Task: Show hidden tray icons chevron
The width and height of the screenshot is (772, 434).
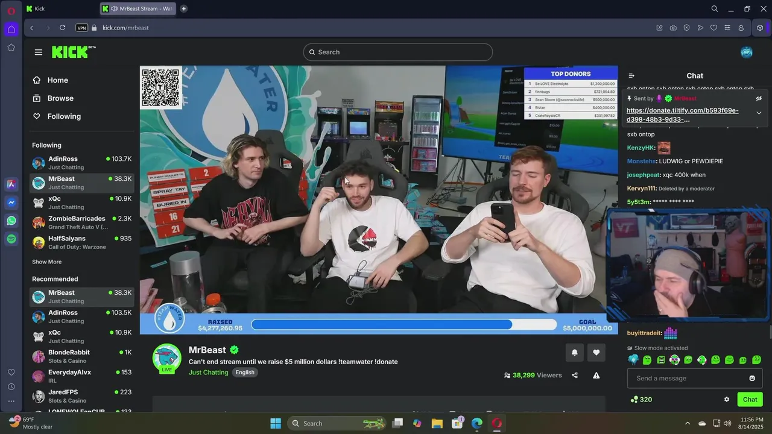Action: (687, 423)
